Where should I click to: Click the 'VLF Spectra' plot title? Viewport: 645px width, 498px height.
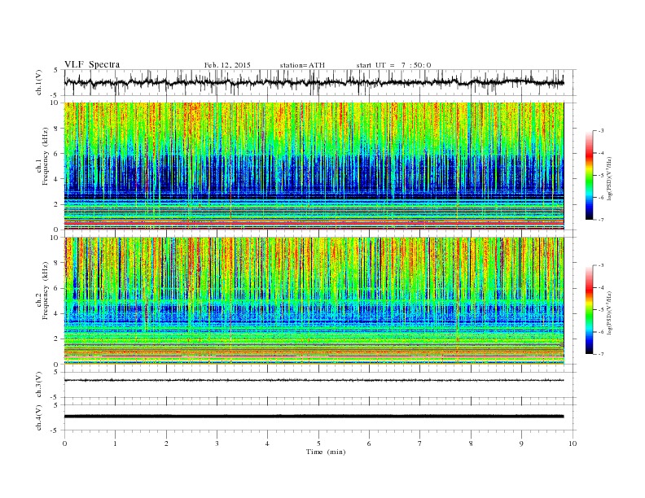[92, 64]
